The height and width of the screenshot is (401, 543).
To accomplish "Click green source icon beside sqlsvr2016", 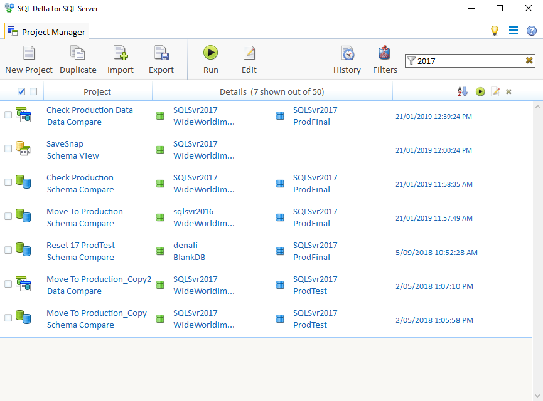I will click(160, 217).
